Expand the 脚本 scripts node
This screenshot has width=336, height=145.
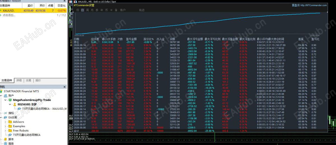point(1,139)
